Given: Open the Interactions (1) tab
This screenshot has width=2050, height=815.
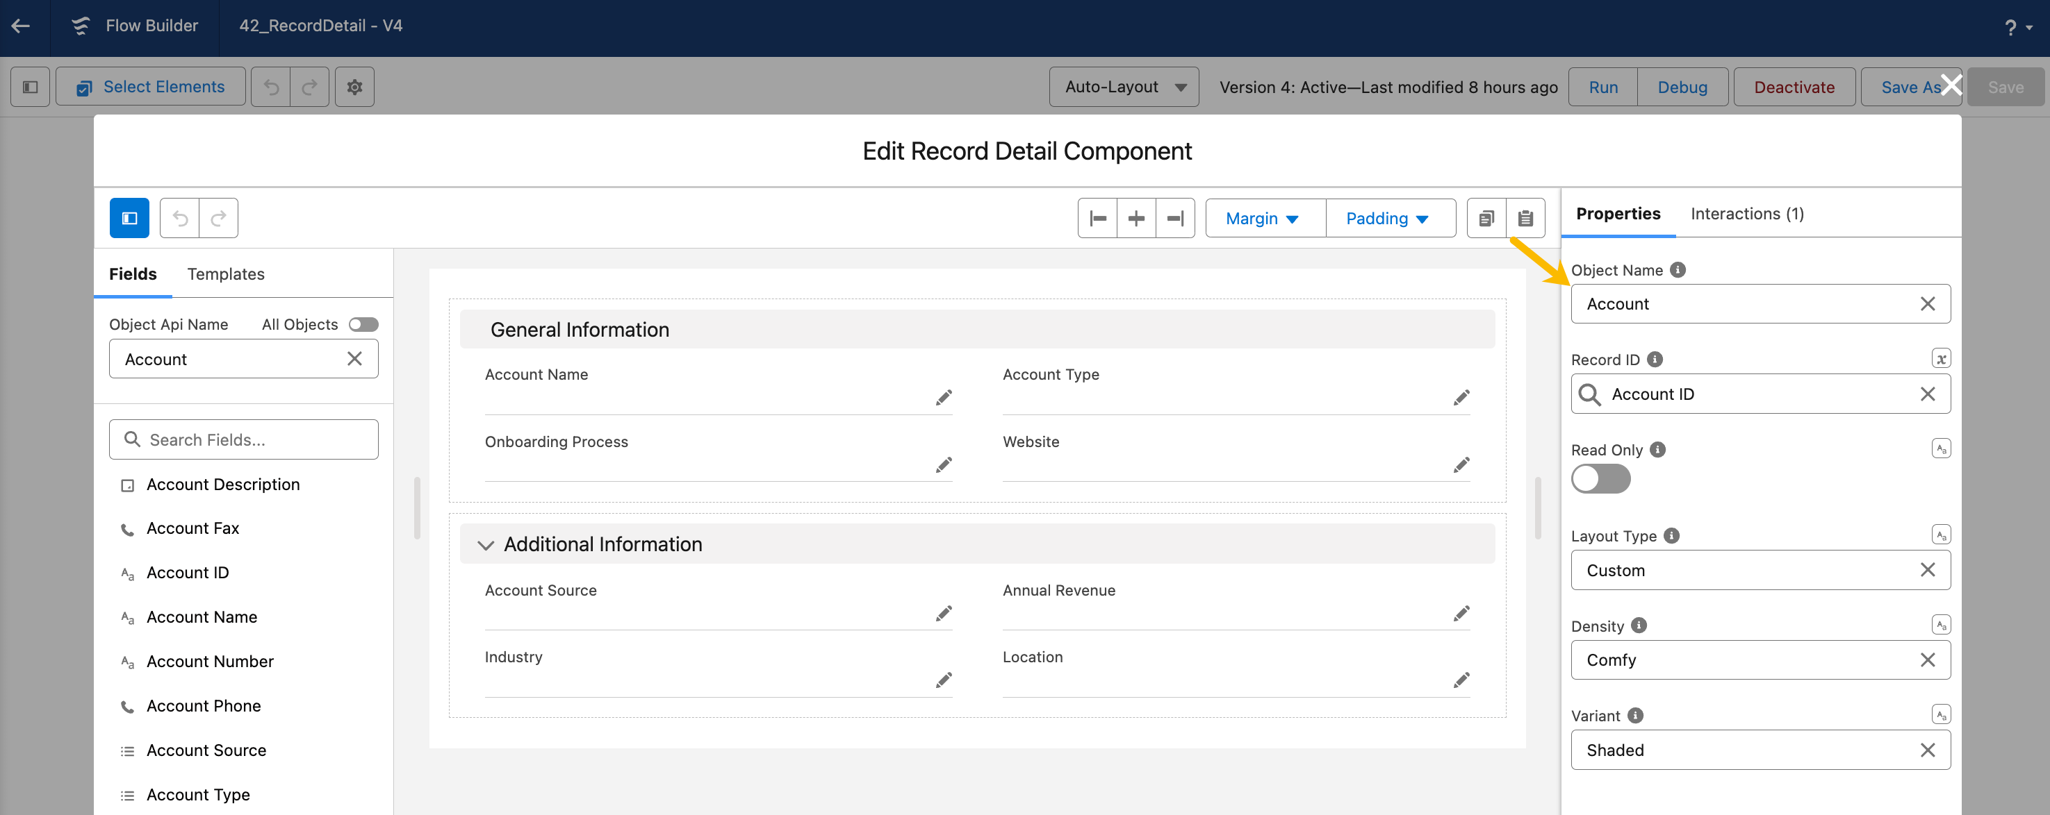Looking at the screenshot, I should coord(1747,214).
